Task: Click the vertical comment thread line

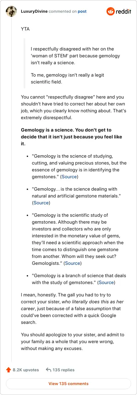Action: click(11, 189)
